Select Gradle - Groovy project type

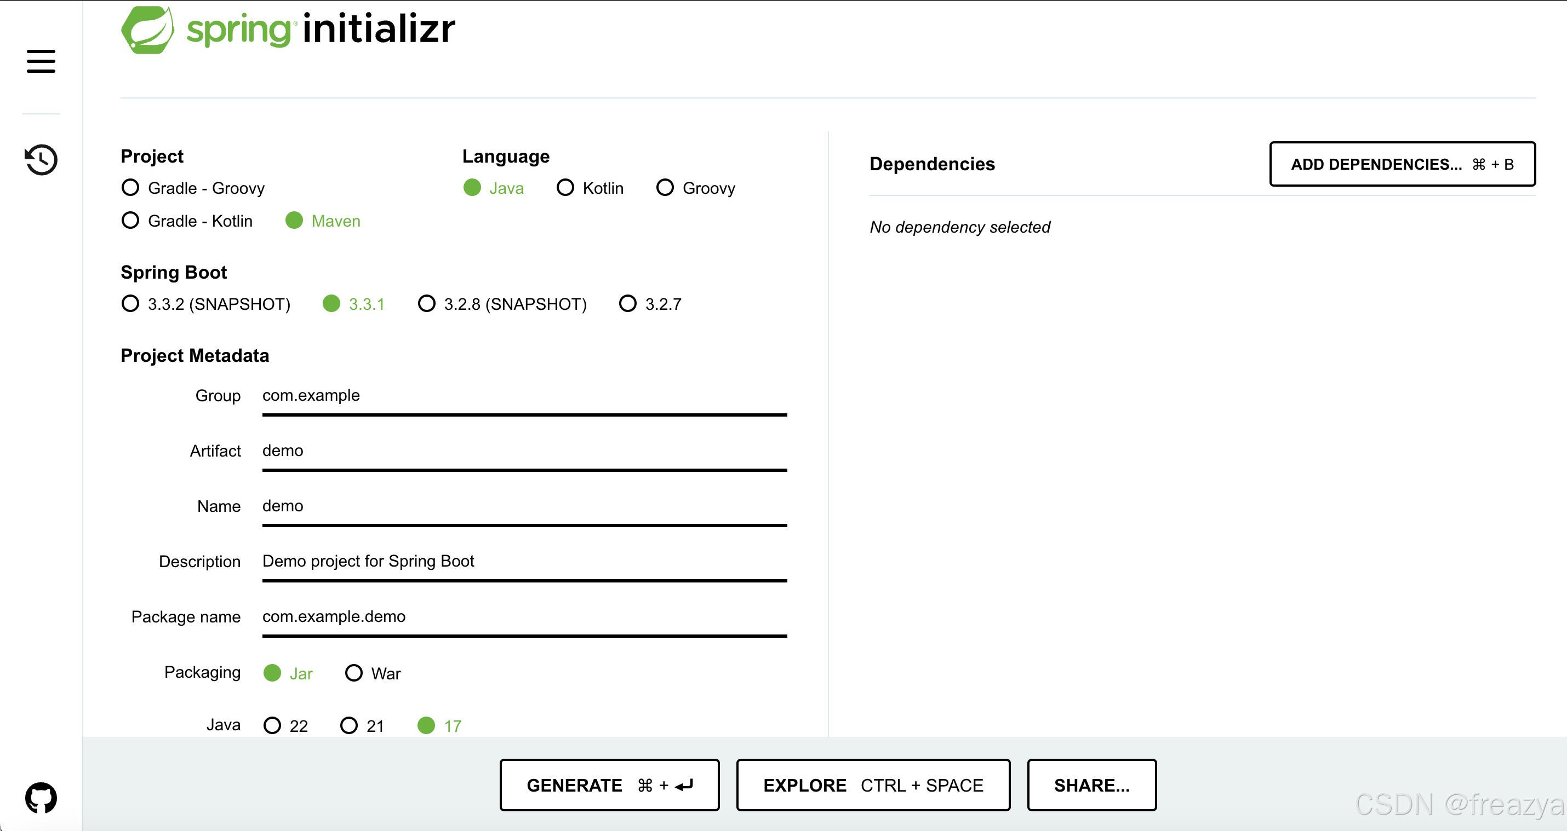[x=131, y=188]
